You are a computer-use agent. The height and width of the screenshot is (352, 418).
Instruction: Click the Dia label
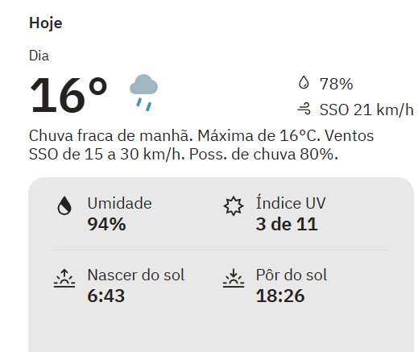[x=39, y=56]
